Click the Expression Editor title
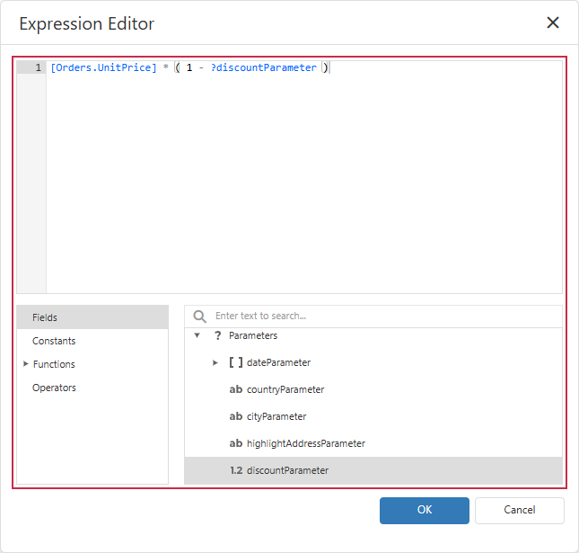The image size is (579, 553). click(x=87, y=23)
